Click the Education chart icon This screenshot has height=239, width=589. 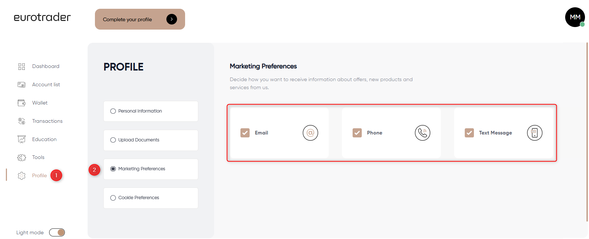[x=22, y=139]
